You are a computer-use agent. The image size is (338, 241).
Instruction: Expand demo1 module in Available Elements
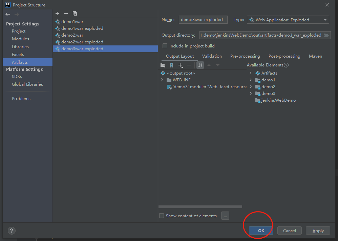251,80
